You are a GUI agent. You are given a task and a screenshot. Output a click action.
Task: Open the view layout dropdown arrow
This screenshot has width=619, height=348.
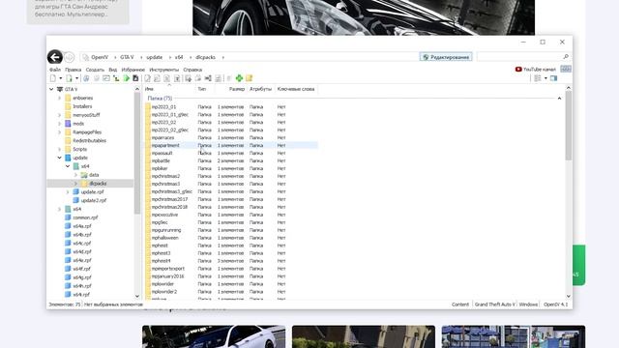pos(545,78)
